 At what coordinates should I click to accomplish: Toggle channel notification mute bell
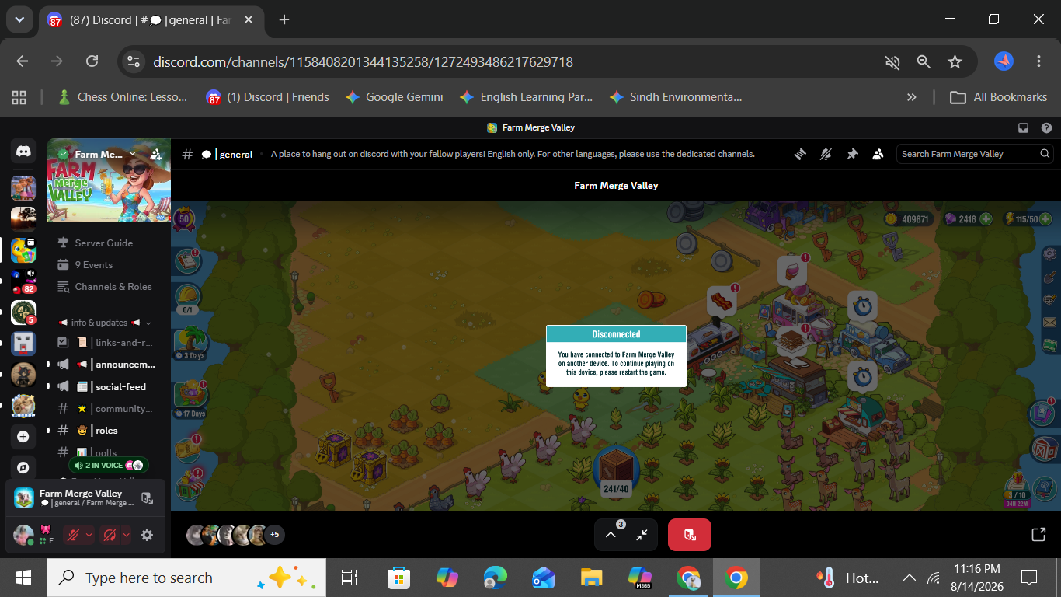pos(826,154)
